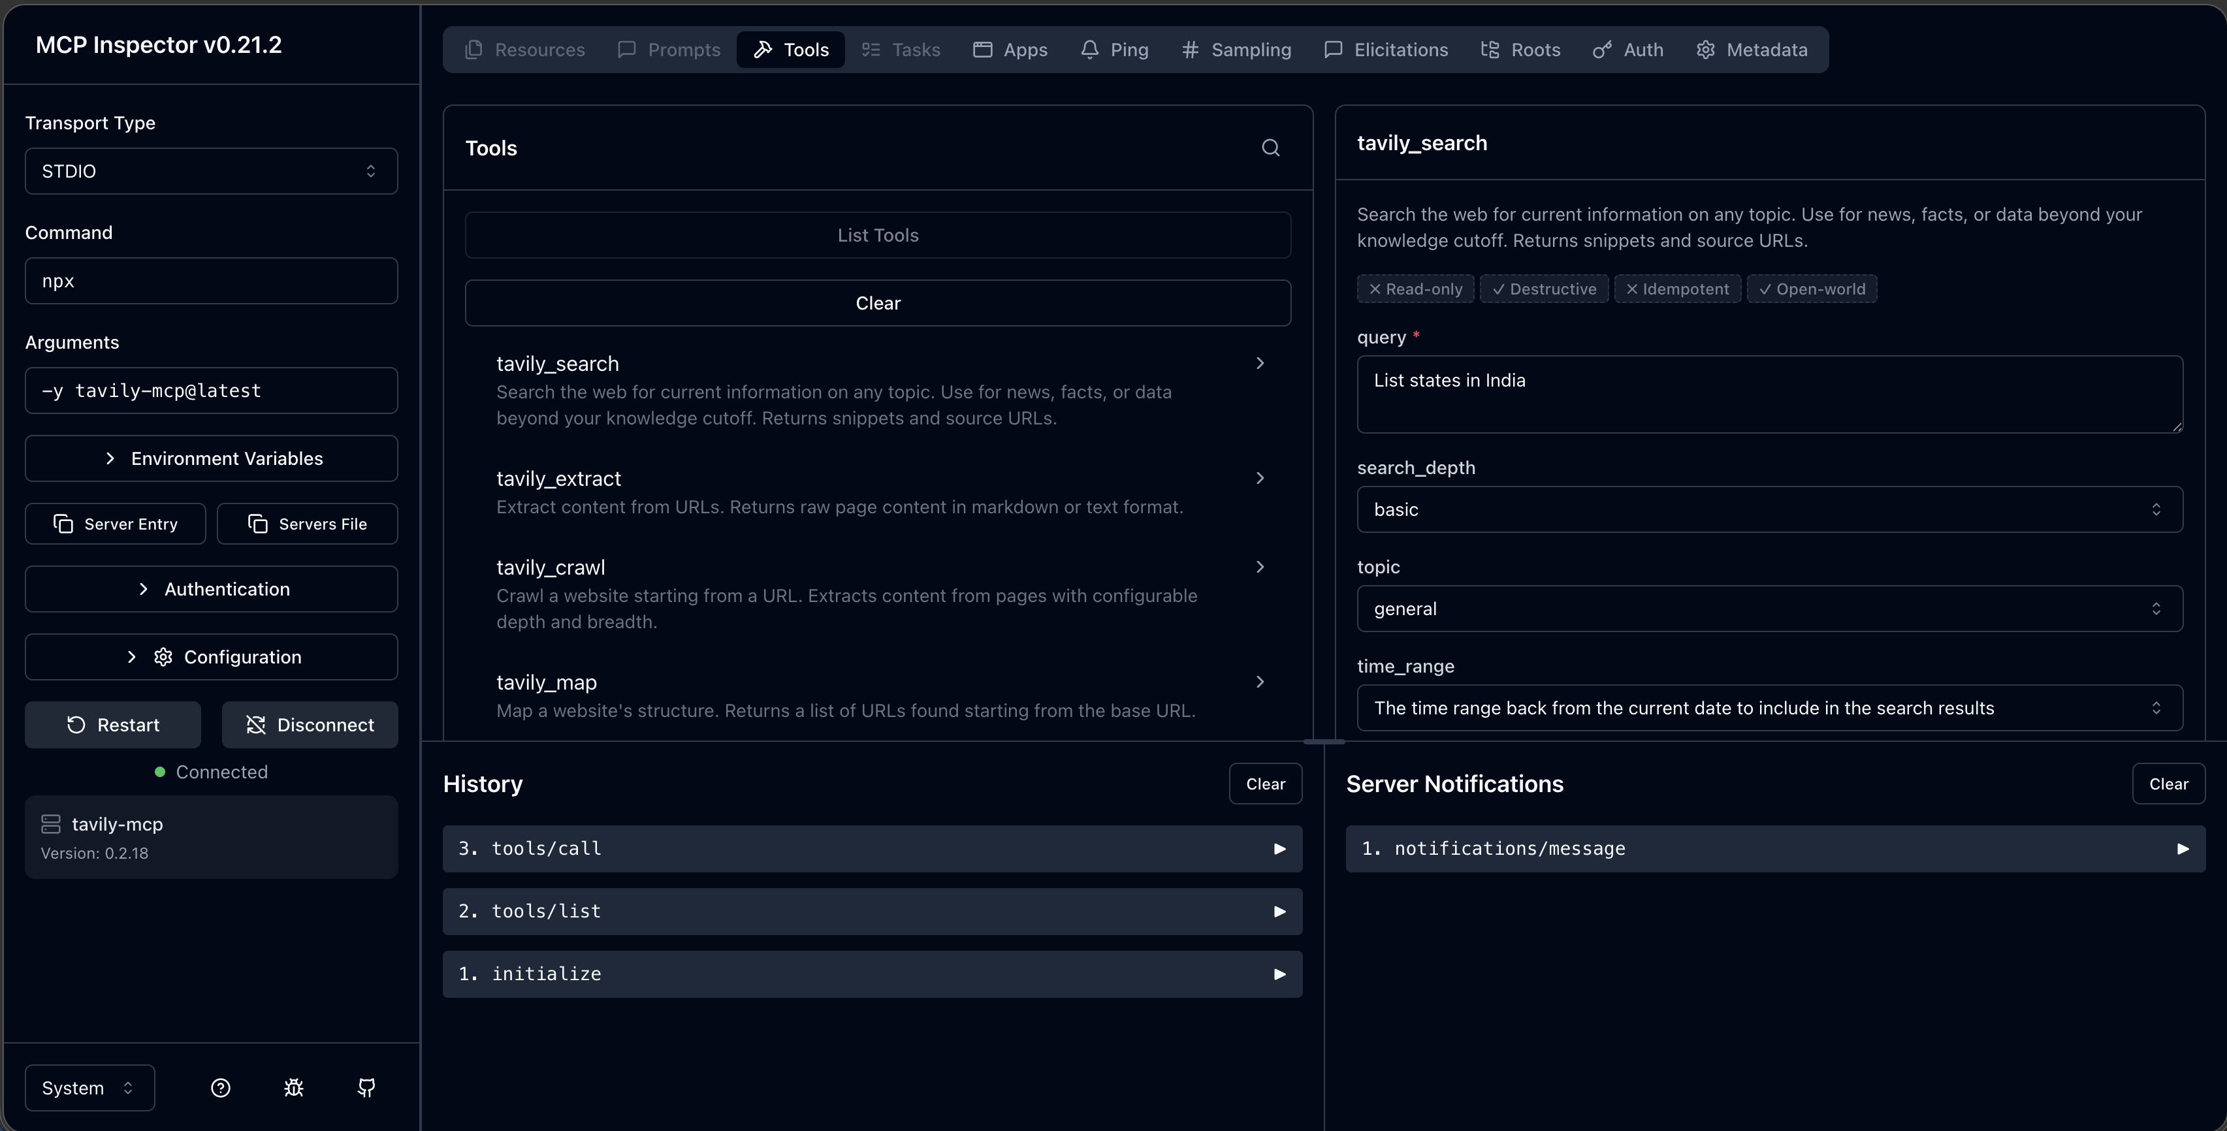Select the tavily_search tool
Viewport: 2227px width, 1131px height.
coord(878,390)
